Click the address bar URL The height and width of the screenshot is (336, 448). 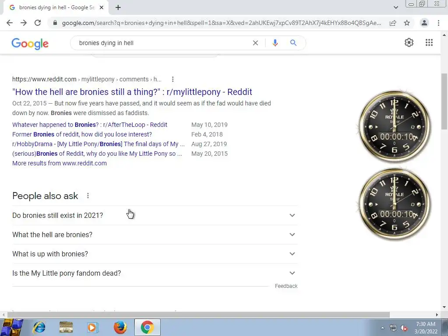[x=221, y=23]
